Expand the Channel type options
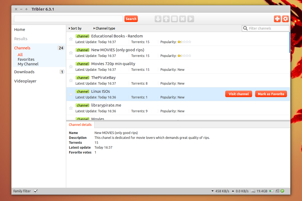 pyautogui.click(x=104, y=28)
